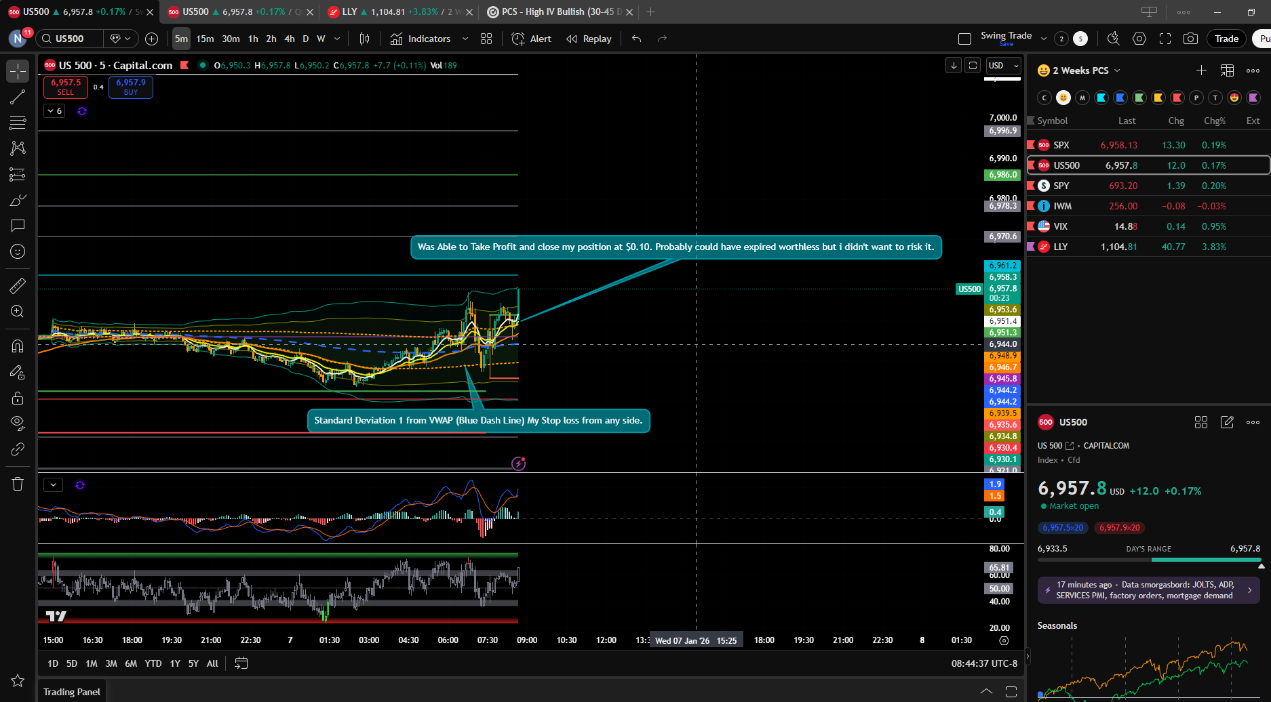This screenshot has width=1271, height=702.
Task: Toggle the lock all drawings tool
Action: click(x=18, y=398)
